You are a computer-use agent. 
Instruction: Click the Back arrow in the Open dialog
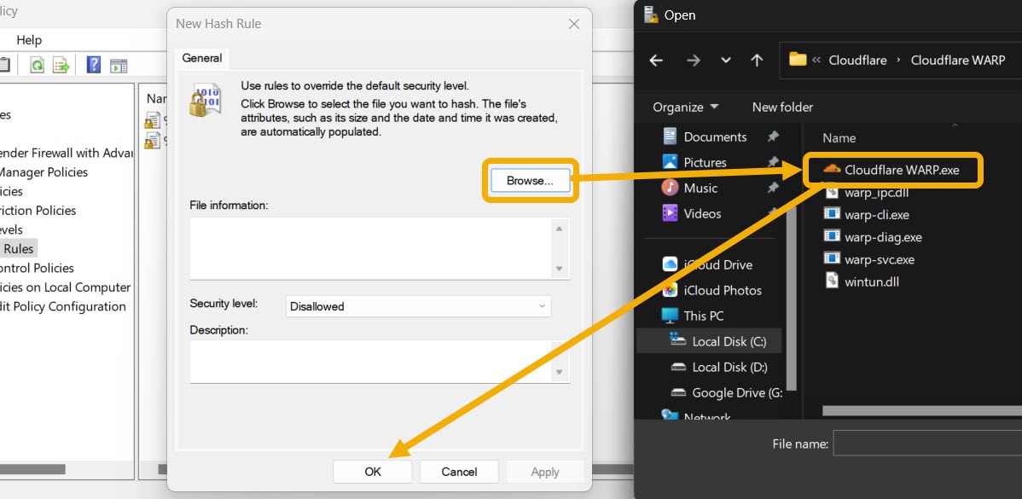coord(655,60)
